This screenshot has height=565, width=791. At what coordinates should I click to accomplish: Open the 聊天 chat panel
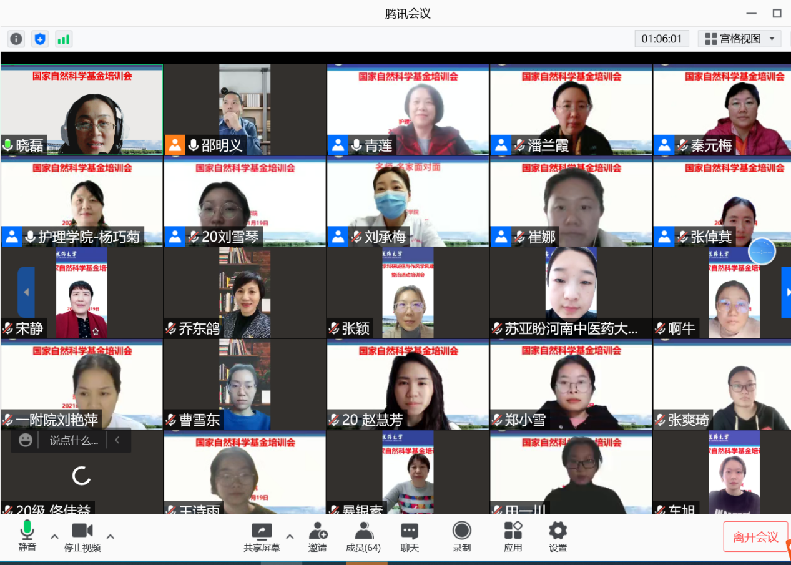coord(410,536)
